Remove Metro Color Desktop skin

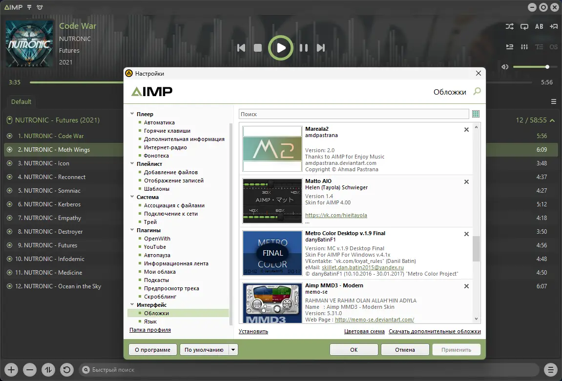click(x=466, y=234)
